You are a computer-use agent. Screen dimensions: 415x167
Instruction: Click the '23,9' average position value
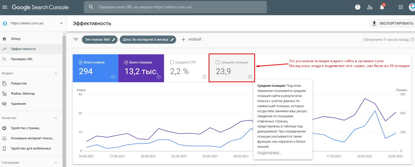point(223,72)
